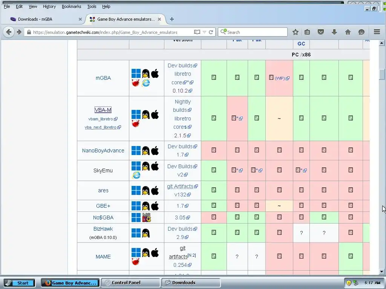
Task: Follow the vbam_libretro external link
Action: coord(103,119)
